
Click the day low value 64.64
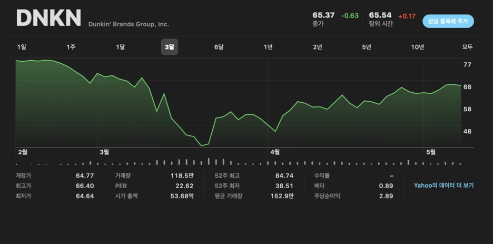85,196
